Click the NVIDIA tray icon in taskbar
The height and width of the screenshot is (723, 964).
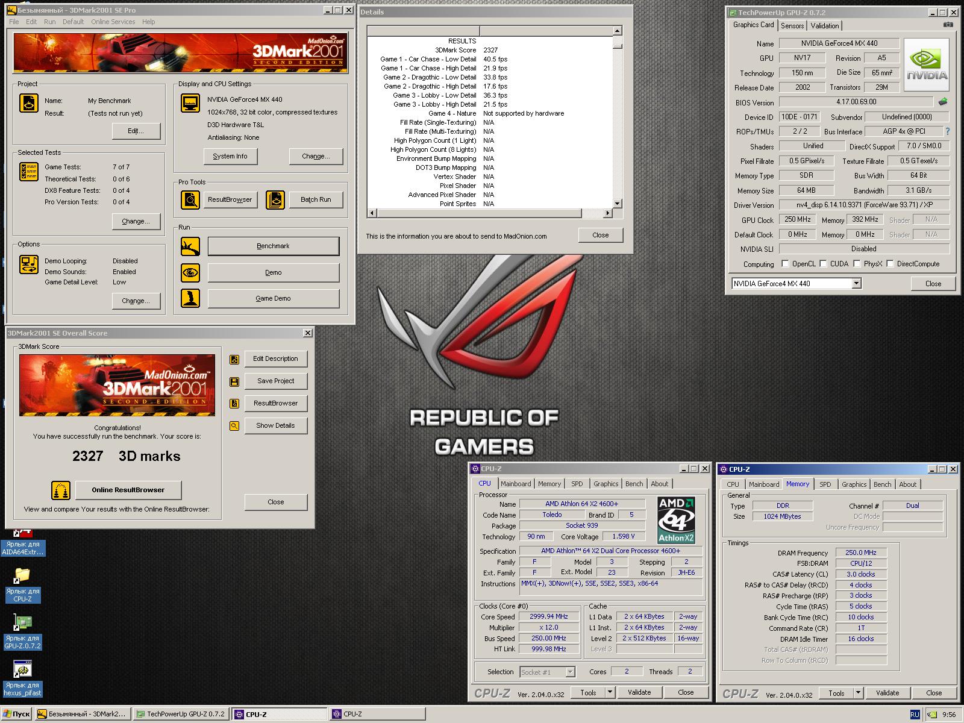click(x=932, y=715)
